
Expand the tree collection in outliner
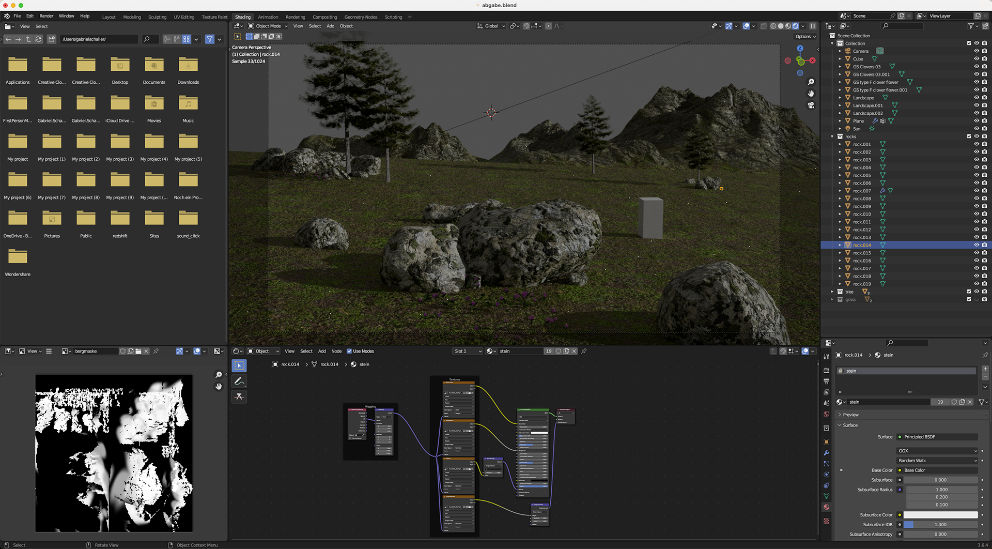pos(832,292)
